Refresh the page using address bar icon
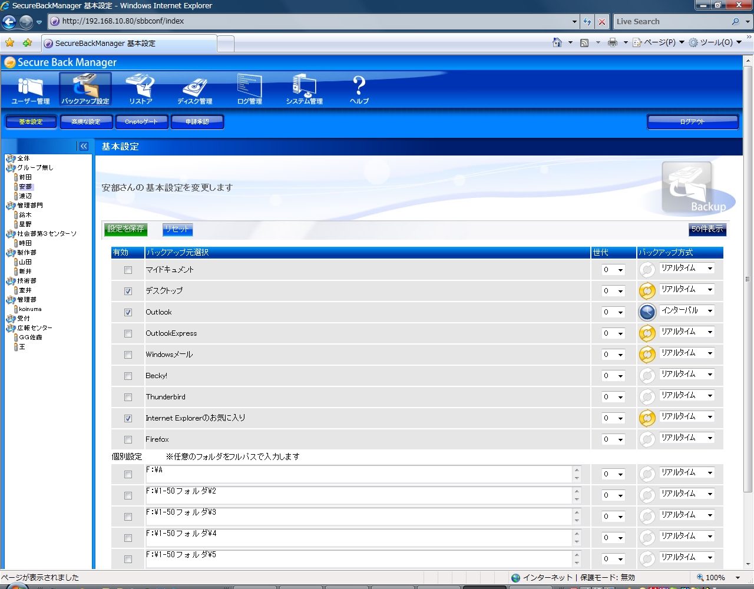The height and width of the screenshot is (589, 754). (x=587, y=22)
